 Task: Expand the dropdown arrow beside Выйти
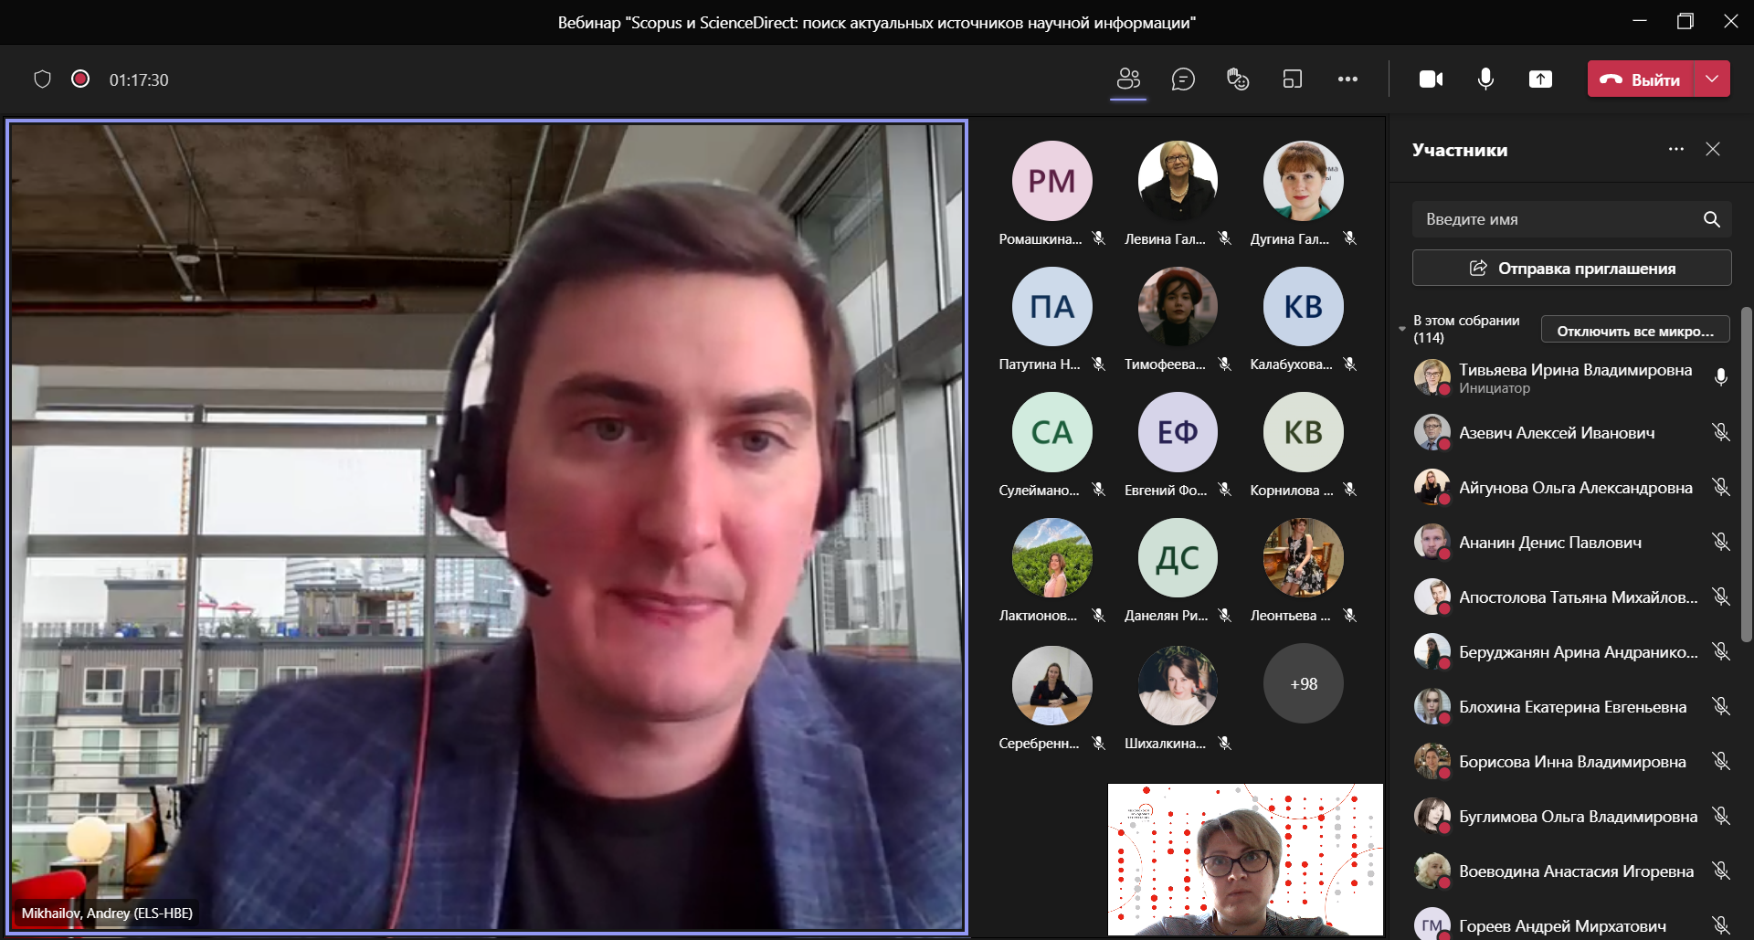click(1712, 79)
